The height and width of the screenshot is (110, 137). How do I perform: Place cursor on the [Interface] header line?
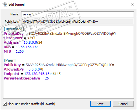pyautogui.click(x=14, y=29)
